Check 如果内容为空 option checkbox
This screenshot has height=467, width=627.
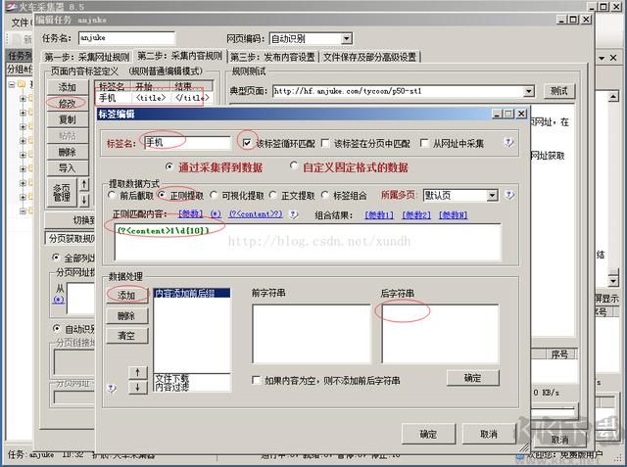[x=257, y=380]
